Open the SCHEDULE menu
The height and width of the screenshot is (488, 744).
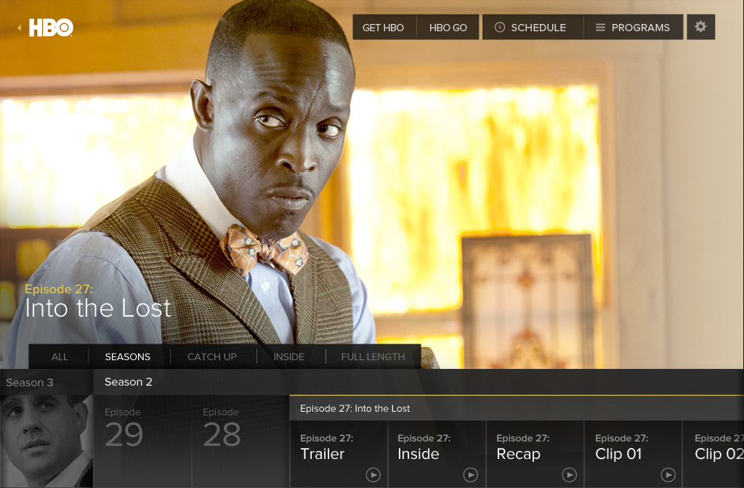[x=533, y=28]
